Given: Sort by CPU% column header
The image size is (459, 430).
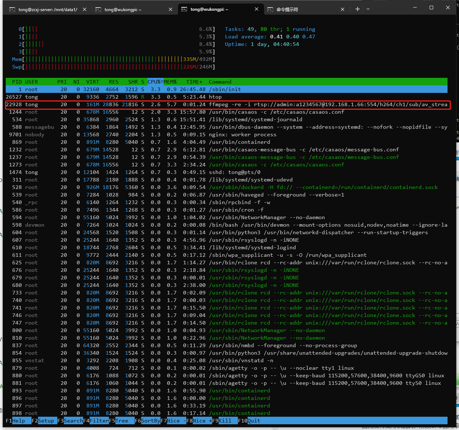Looking at the screenshot, I should click(x=156, y=82).
